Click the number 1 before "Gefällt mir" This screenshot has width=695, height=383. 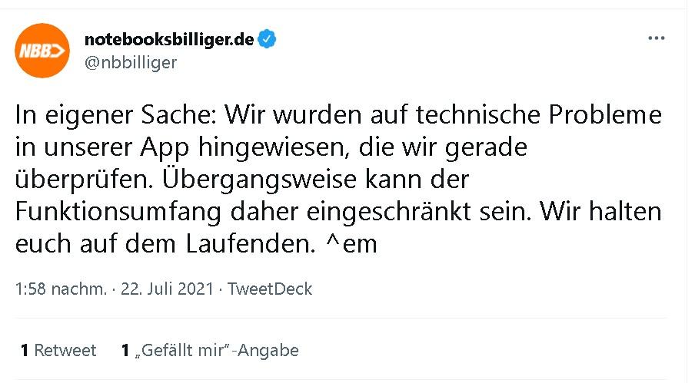coord(125,351)
